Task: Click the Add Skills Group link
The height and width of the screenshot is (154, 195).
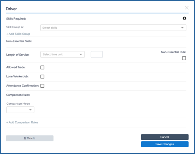Action: pos(18,34)
